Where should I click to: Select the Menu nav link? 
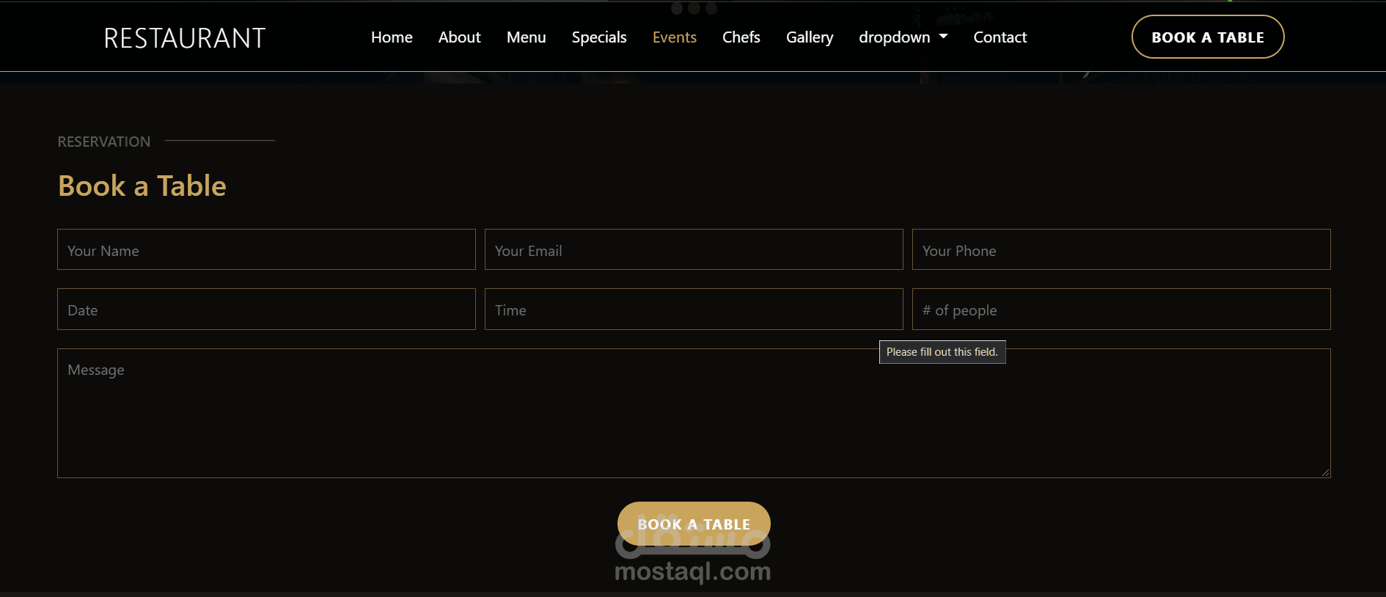pos(526,37)
